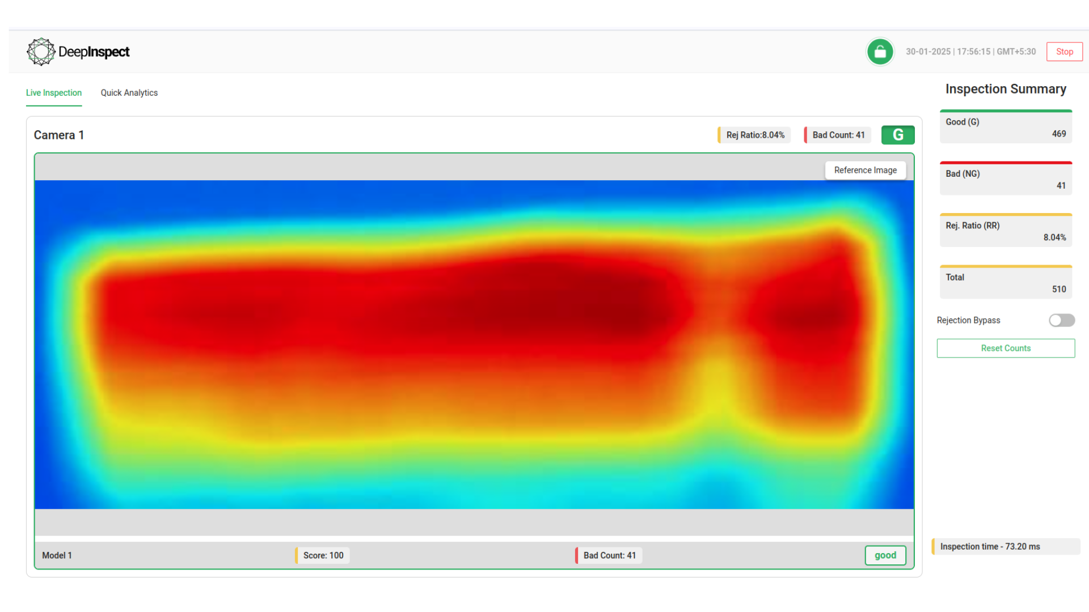This screenshot has width=1089, height=612.
Task: Click the Bad (NG) count card
Action: (1005, 178)
